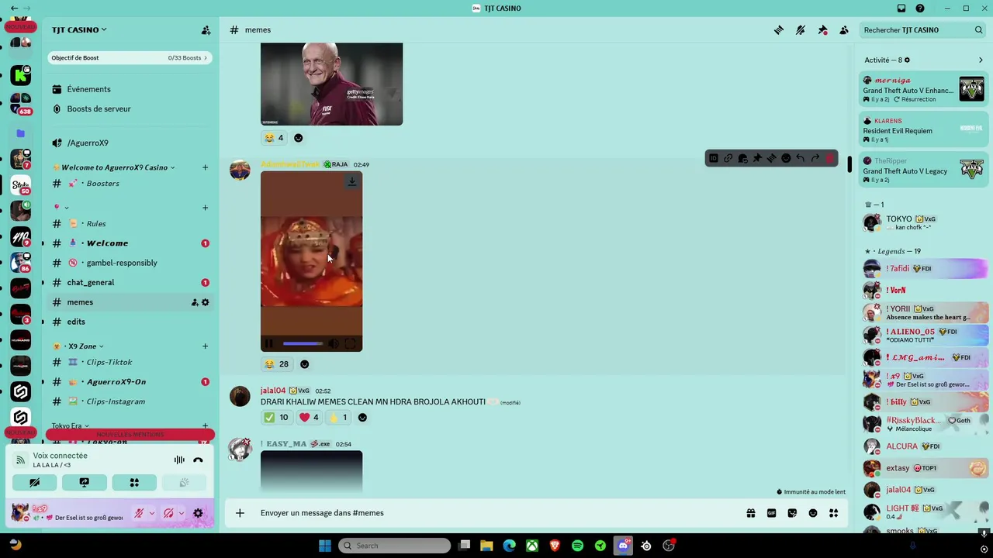
Task: Download the video attachment
Action: pos(351,181)
